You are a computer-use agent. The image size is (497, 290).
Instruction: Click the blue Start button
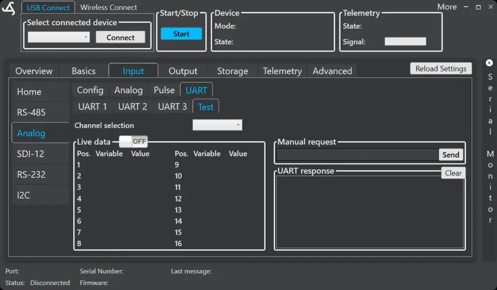click(181, 34)
